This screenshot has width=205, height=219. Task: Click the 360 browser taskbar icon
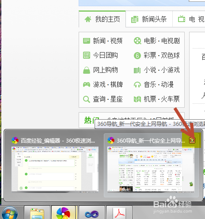pos(63,212)
